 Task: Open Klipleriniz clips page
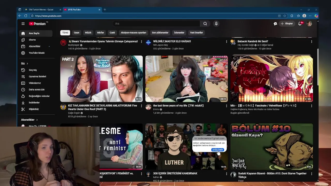coord(36,109)
